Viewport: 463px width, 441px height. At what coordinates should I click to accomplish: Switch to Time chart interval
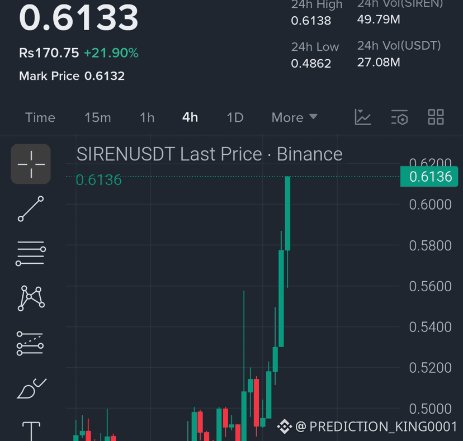(40, 117)
